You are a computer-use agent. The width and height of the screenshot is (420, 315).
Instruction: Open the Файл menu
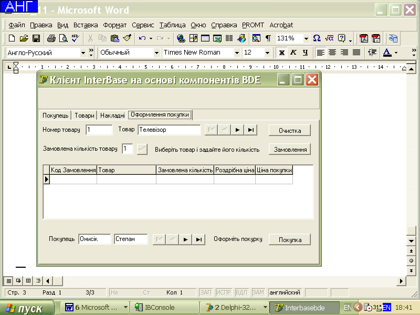click(x=17, y=25)
